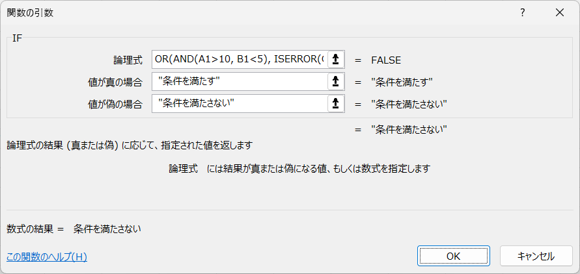
Task: Click into the 値が偽の場合 input field
Action: coord(240,104)
